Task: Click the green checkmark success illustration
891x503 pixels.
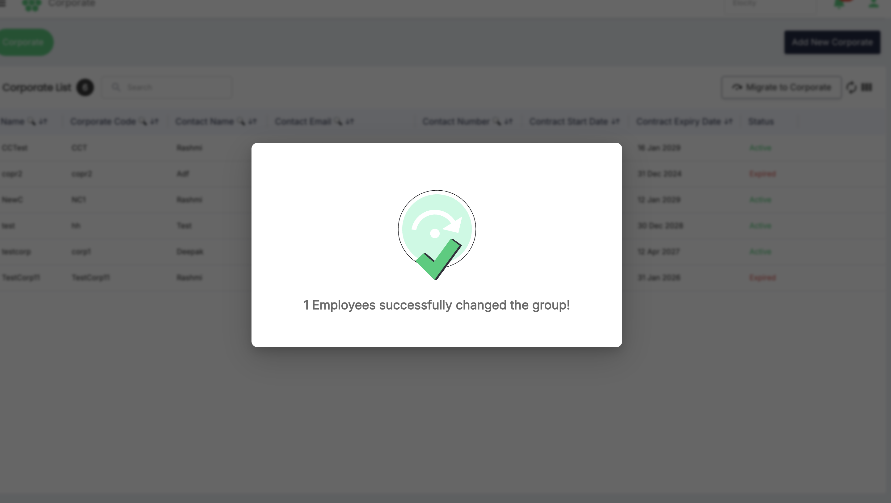Action: (437, 235)
